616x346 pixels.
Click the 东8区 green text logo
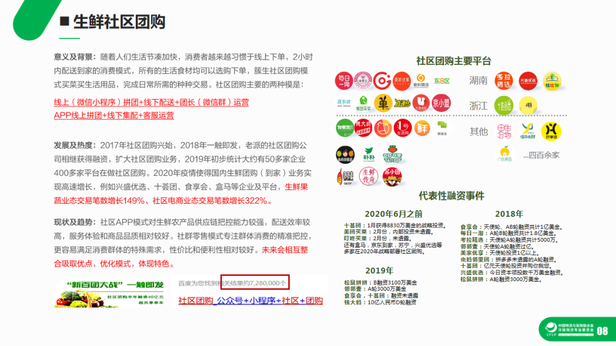[x=441, y=81]
